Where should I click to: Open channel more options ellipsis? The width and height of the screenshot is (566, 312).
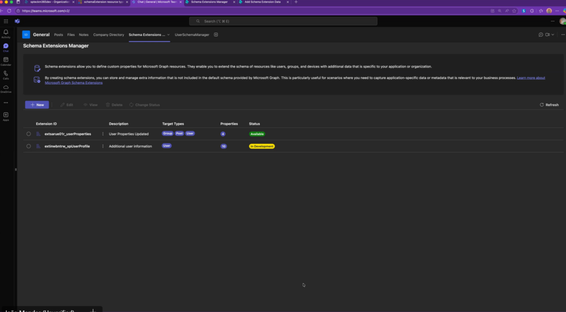[x=563, y=35]
